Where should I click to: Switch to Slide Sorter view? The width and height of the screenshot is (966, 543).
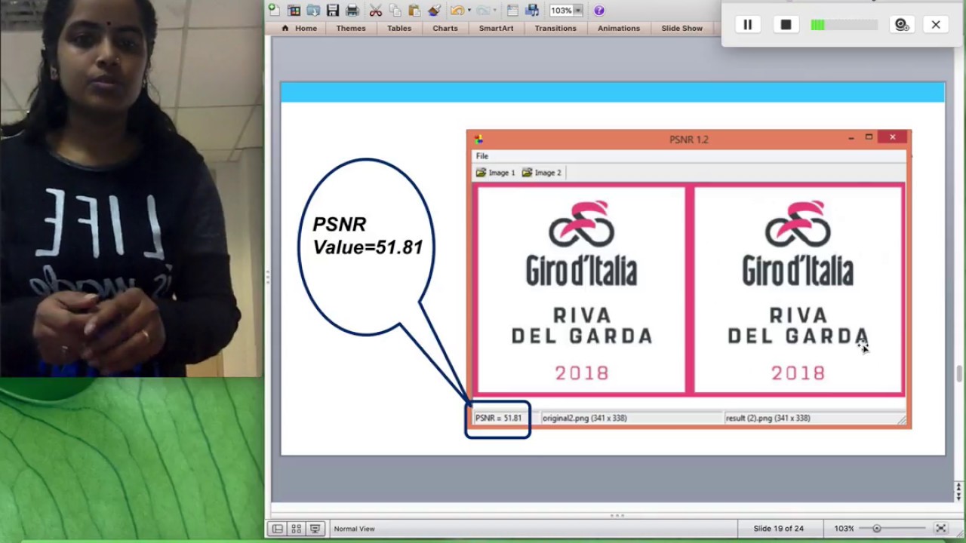point(297,529)
